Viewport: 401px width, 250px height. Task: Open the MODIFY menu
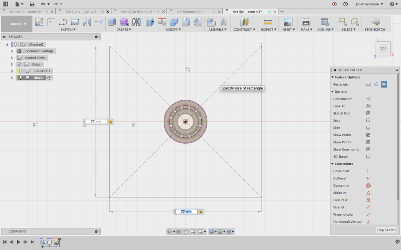(172, 30)
